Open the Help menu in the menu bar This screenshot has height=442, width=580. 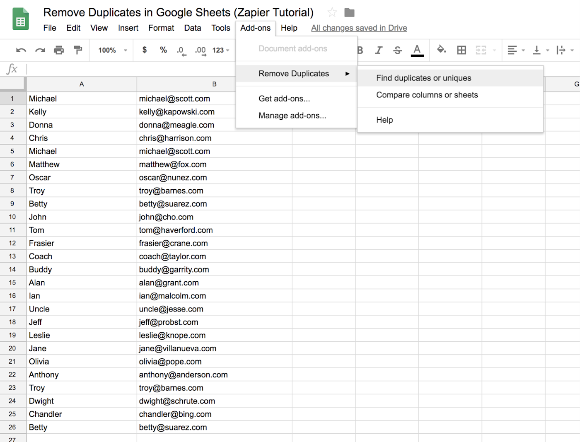coord(289,28)
